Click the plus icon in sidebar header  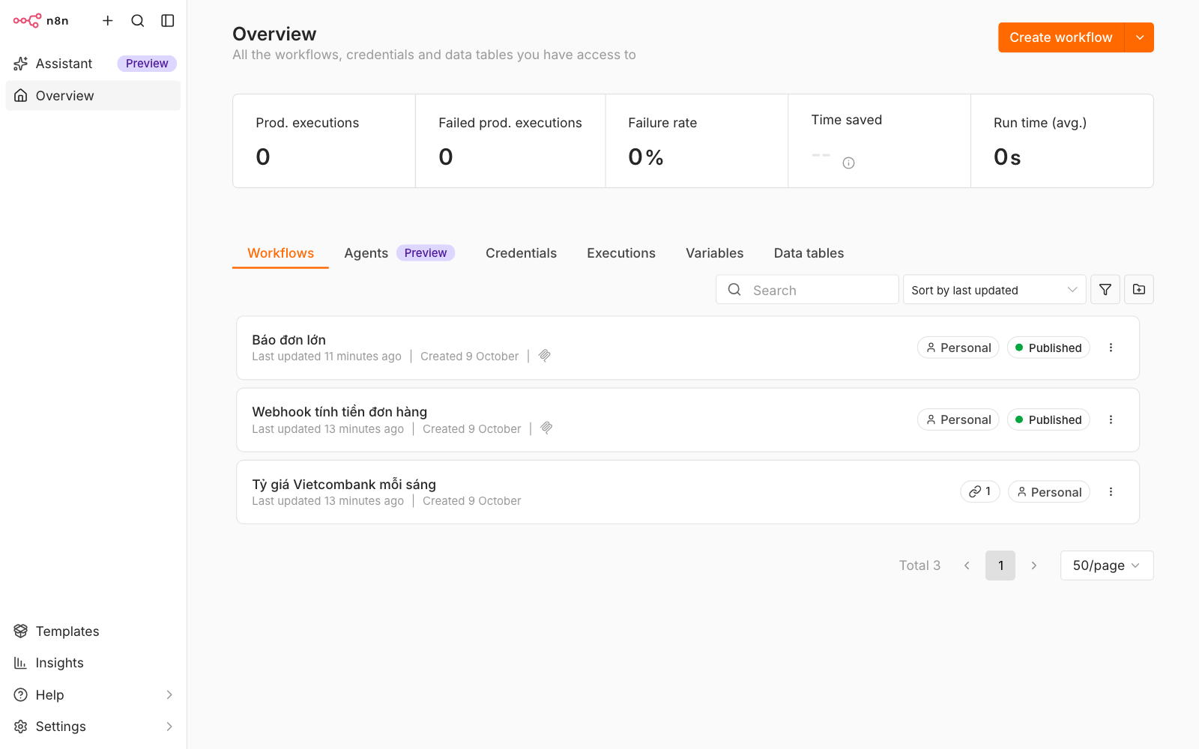pos(108,21)
